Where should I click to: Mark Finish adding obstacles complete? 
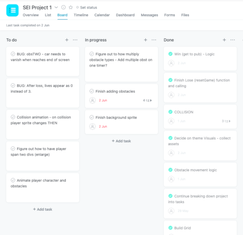pyautogui.click(x=92, y=91)
